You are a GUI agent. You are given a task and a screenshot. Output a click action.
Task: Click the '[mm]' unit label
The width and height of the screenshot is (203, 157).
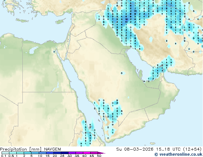[35, 149]
